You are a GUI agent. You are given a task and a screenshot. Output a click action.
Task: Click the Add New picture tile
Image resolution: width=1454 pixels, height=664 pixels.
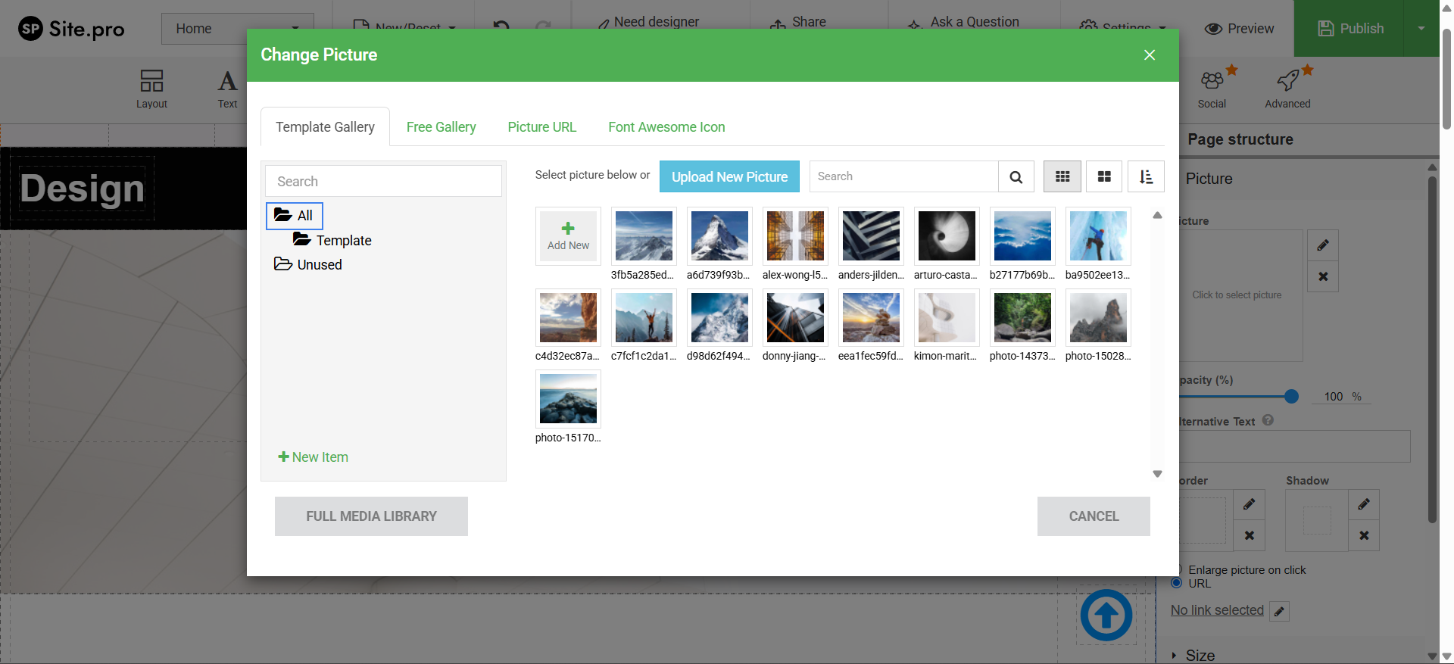coord(568,236)
